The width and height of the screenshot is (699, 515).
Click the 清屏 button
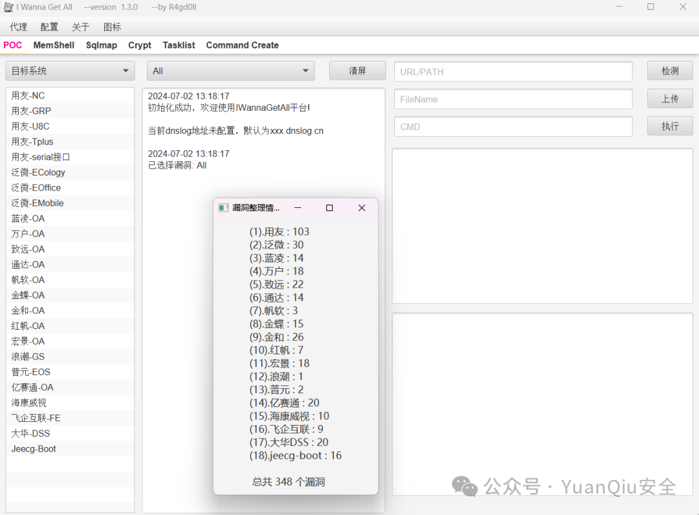coord(357,71)
